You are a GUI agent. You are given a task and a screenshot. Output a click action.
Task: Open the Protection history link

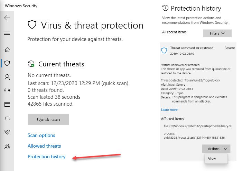coord(46,157)
